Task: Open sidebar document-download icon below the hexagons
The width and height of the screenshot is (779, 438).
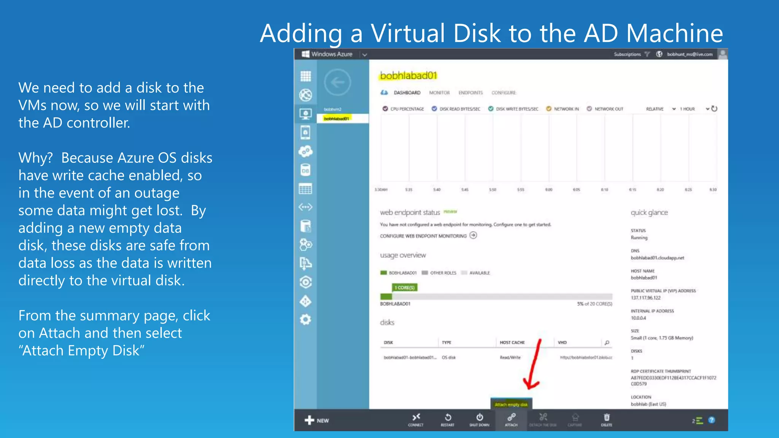Action: click(305, 263)
